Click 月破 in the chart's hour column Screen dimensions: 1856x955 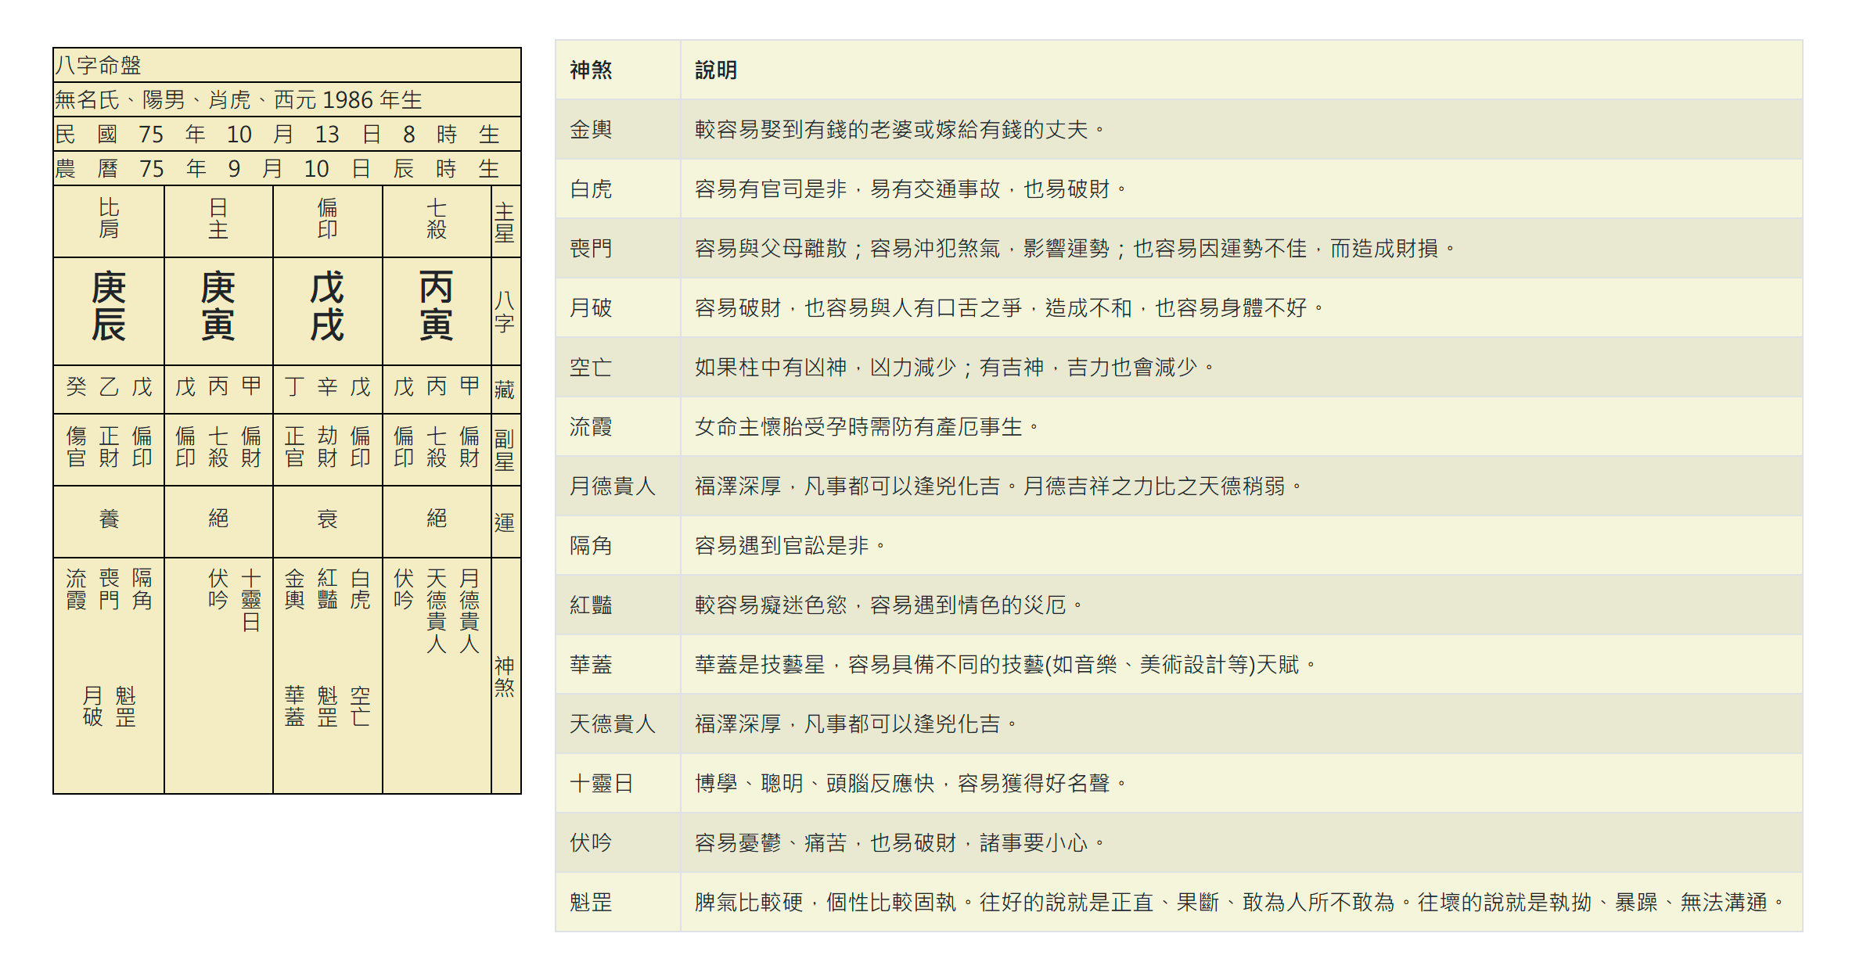pyautogui.click(x=92, y=706)
